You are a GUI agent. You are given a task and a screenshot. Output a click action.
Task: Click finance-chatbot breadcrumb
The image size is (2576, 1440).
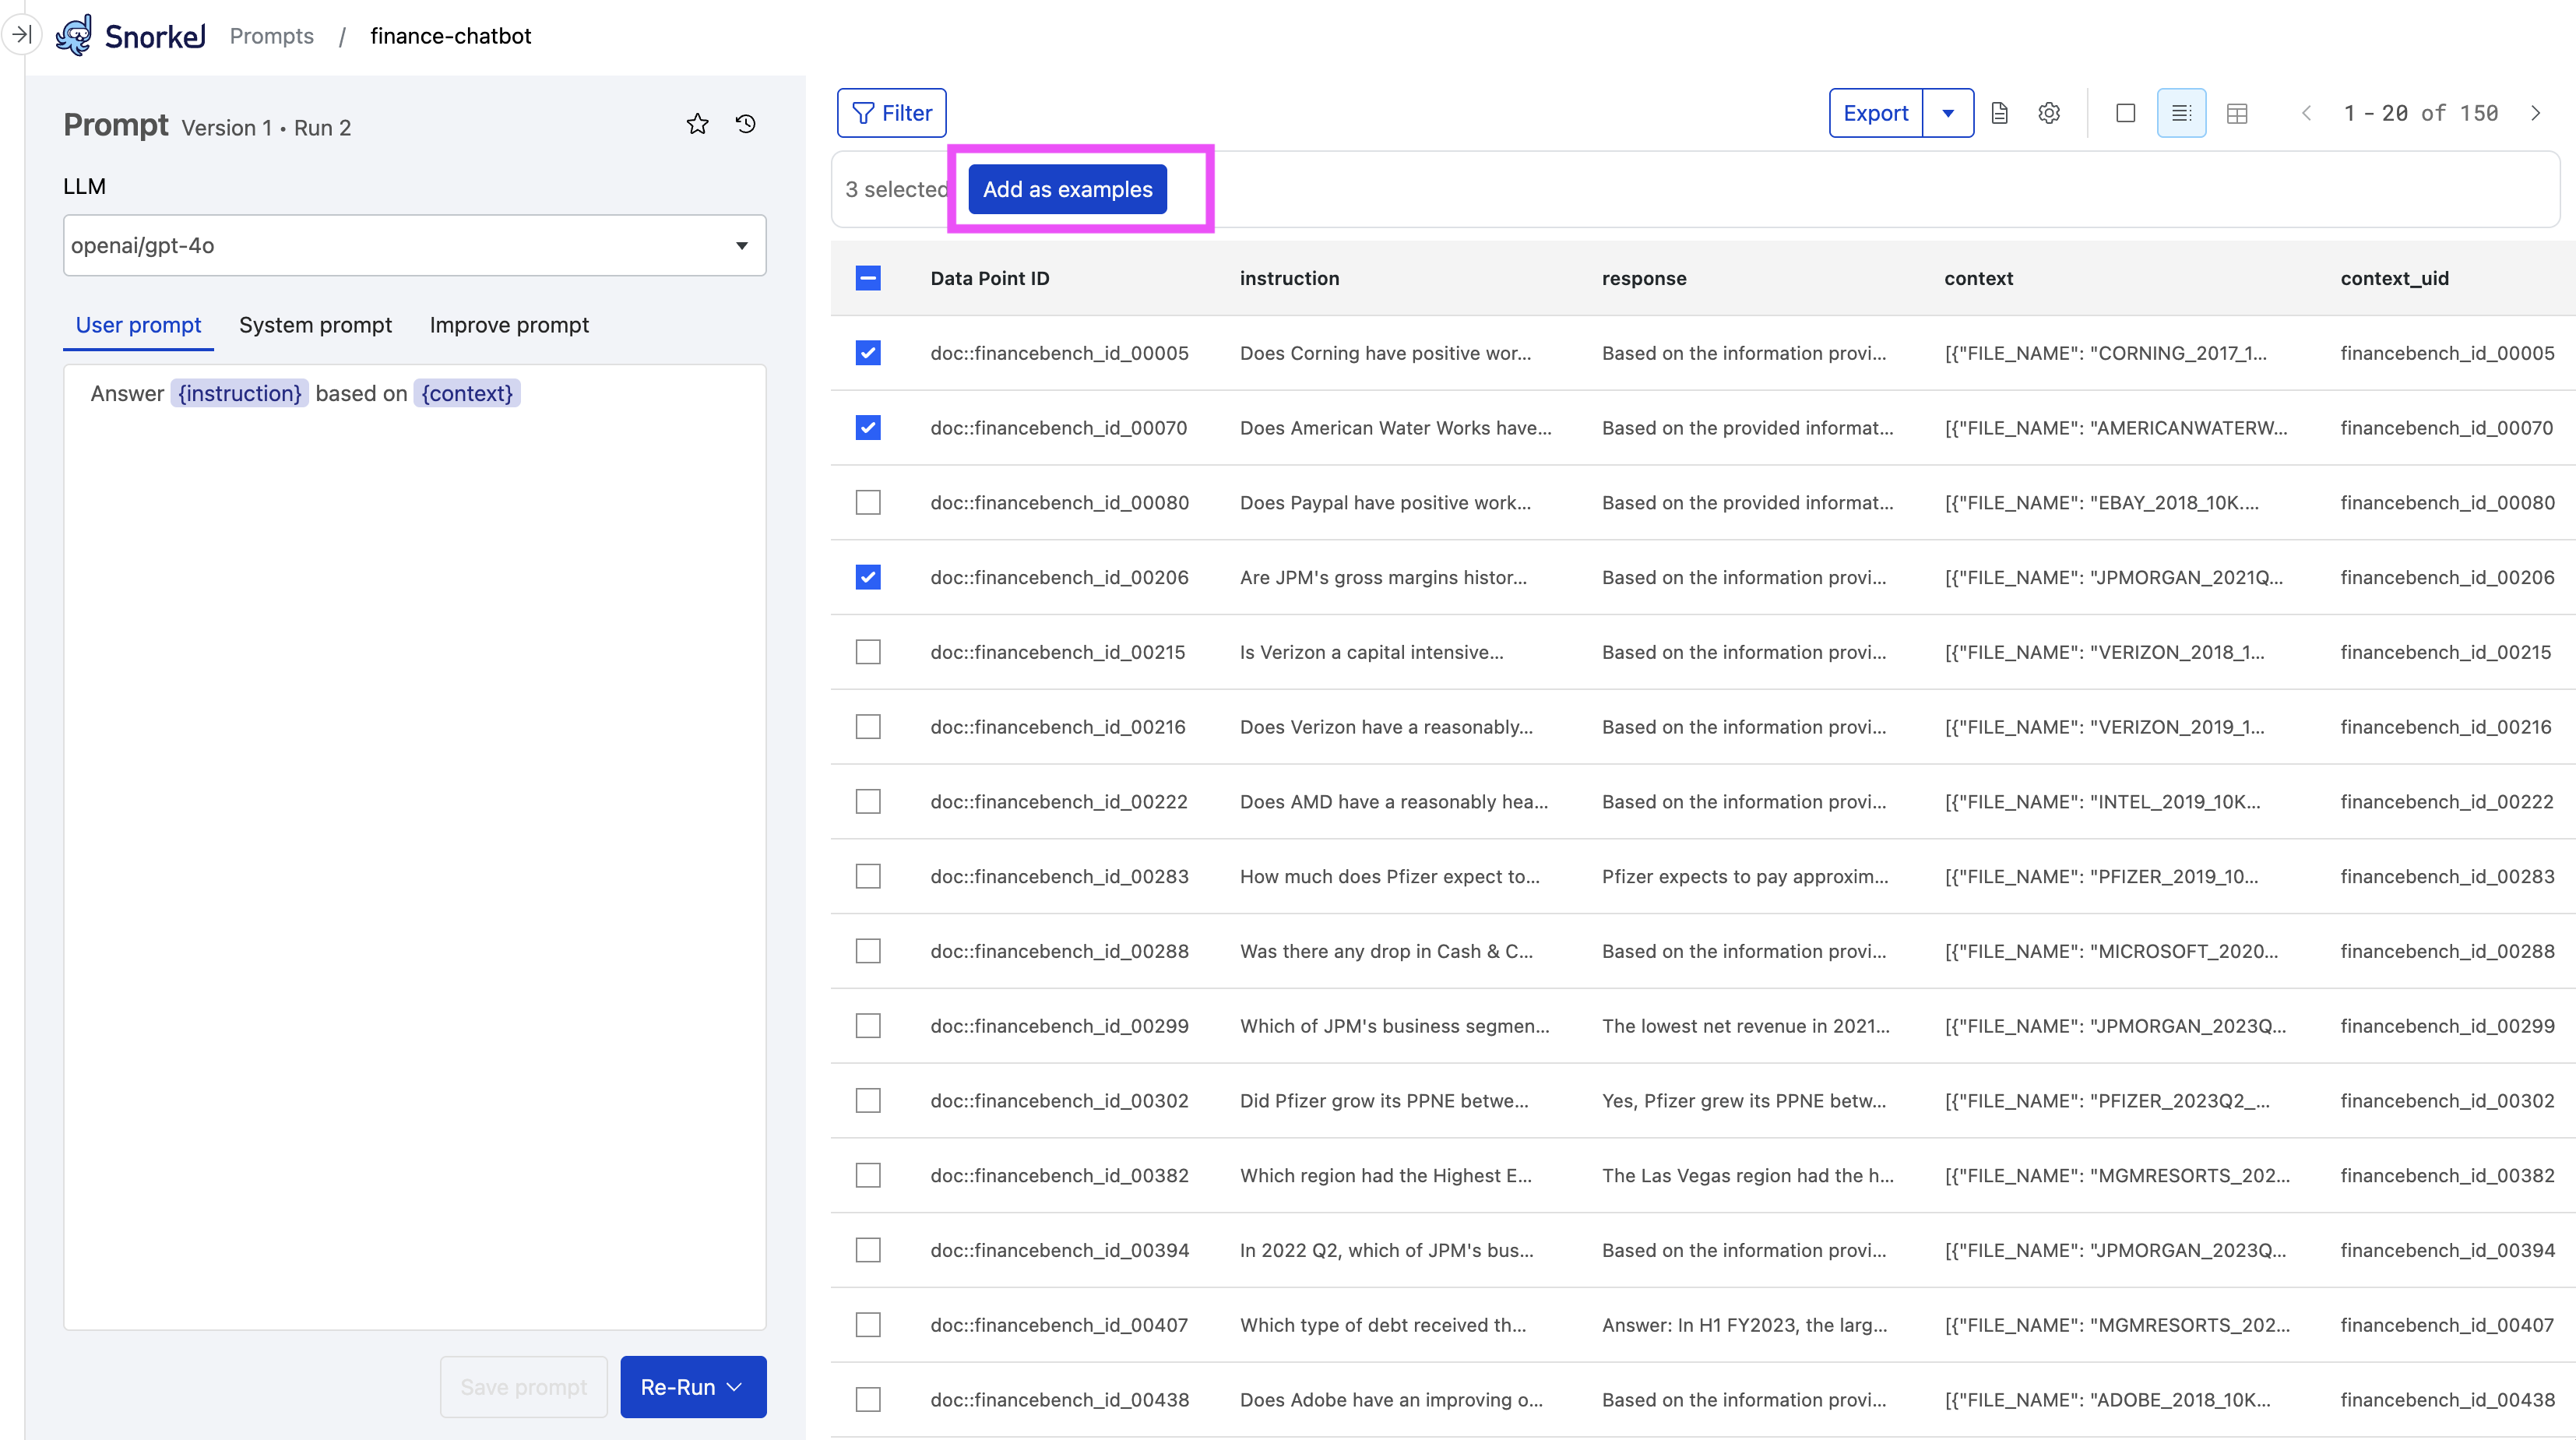tap(450, 36)
